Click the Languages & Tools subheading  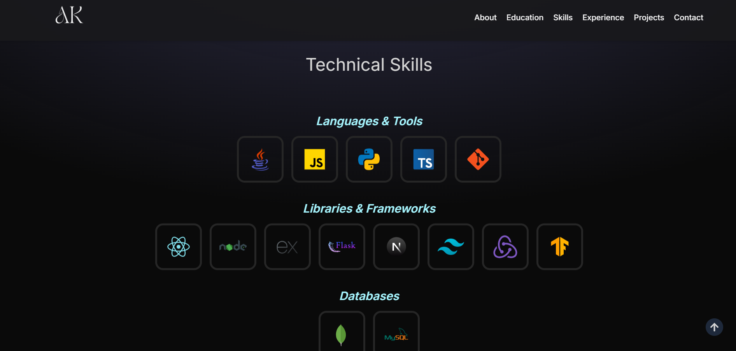click(369, 121)
